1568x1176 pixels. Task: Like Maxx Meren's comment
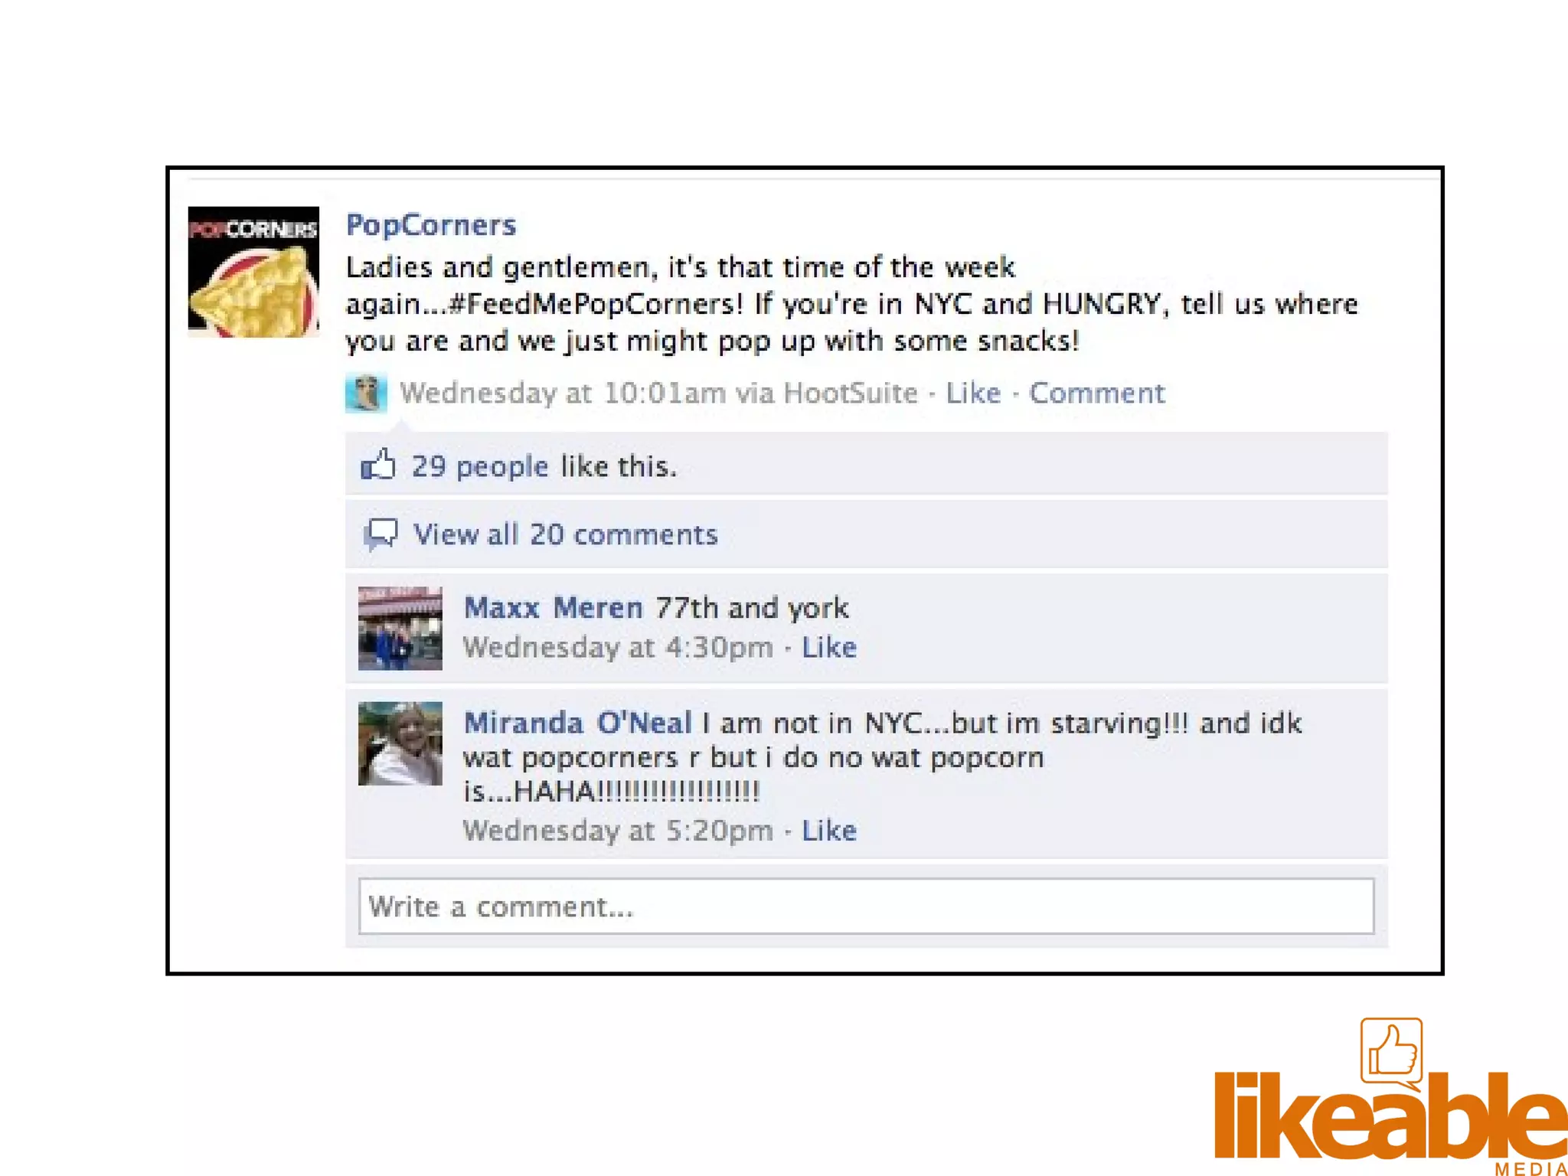coord(829,648)
